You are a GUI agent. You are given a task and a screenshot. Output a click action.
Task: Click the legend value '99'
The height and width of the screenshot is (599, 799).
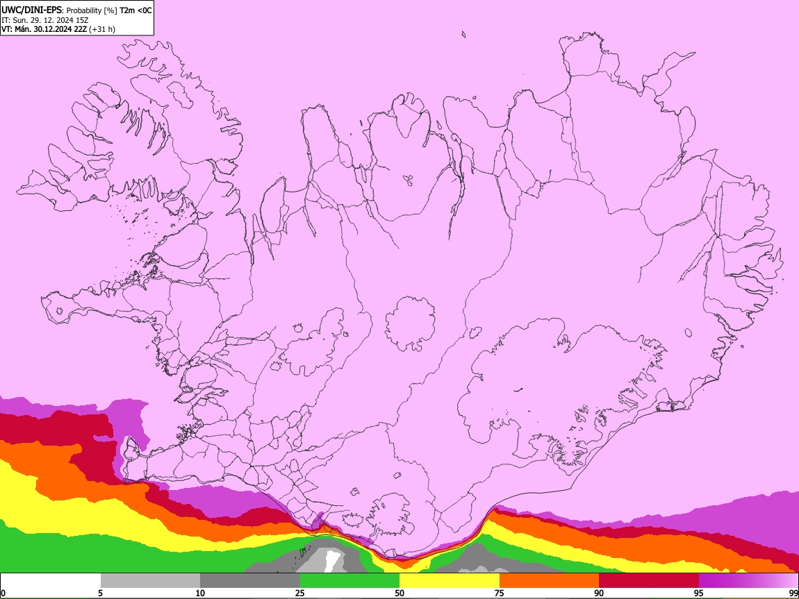(793, 593)
